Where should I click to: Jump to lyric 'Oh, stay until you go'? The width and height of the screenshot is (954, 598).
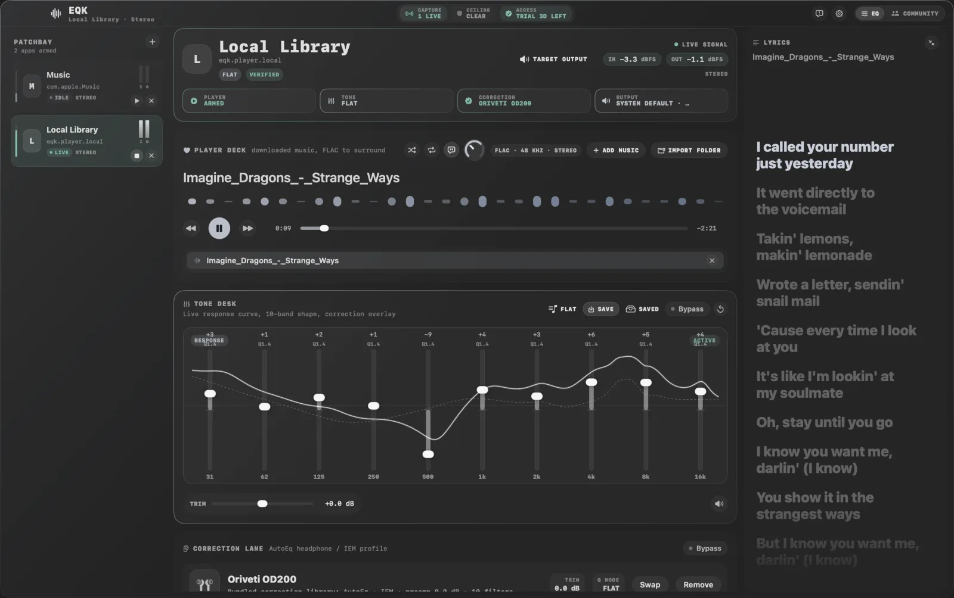point(824,422)
